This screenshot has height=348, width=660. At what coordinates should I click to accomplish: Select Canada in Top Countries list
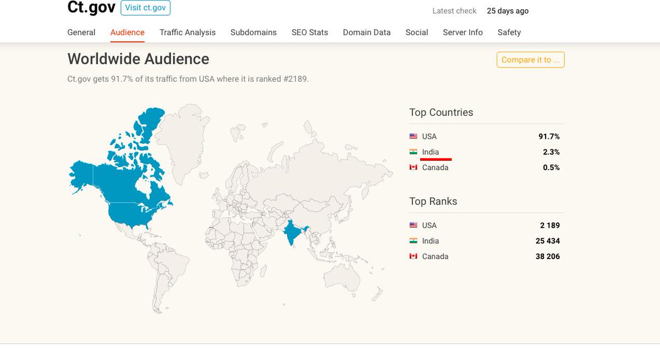pyautogui.click(x=435, y=167)
